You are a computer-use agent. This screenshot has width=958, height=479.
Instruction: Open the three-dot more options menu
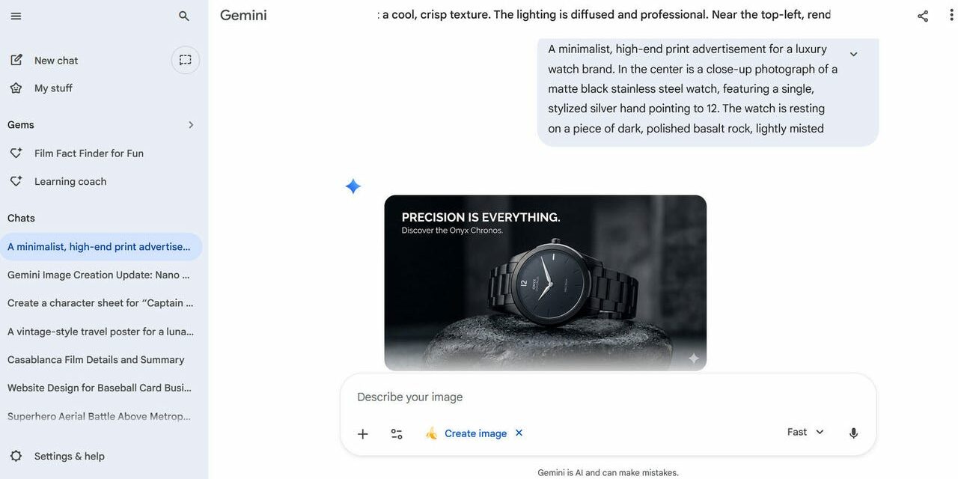pos(948,16)
